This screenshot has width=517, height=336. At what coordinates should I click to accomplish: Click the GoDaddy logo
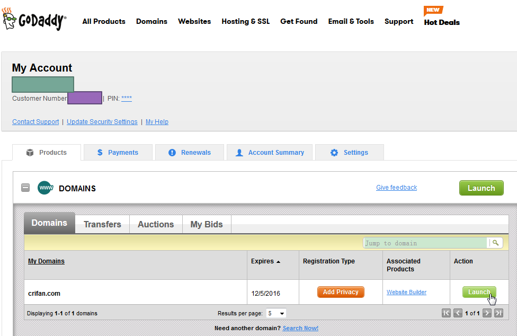click(x=34, y=20)
